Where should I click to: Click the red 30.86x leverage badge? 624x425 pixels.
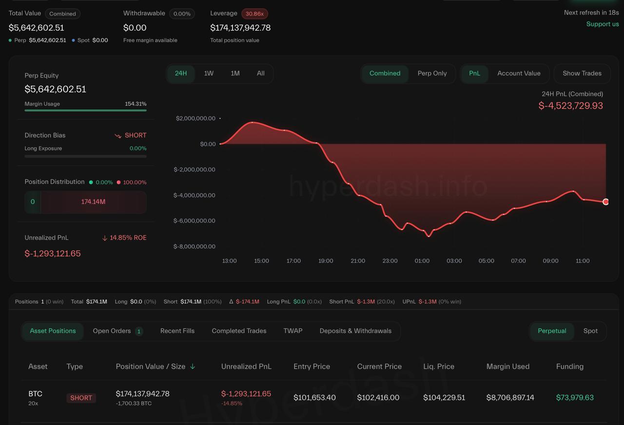[x=254, y=14]
